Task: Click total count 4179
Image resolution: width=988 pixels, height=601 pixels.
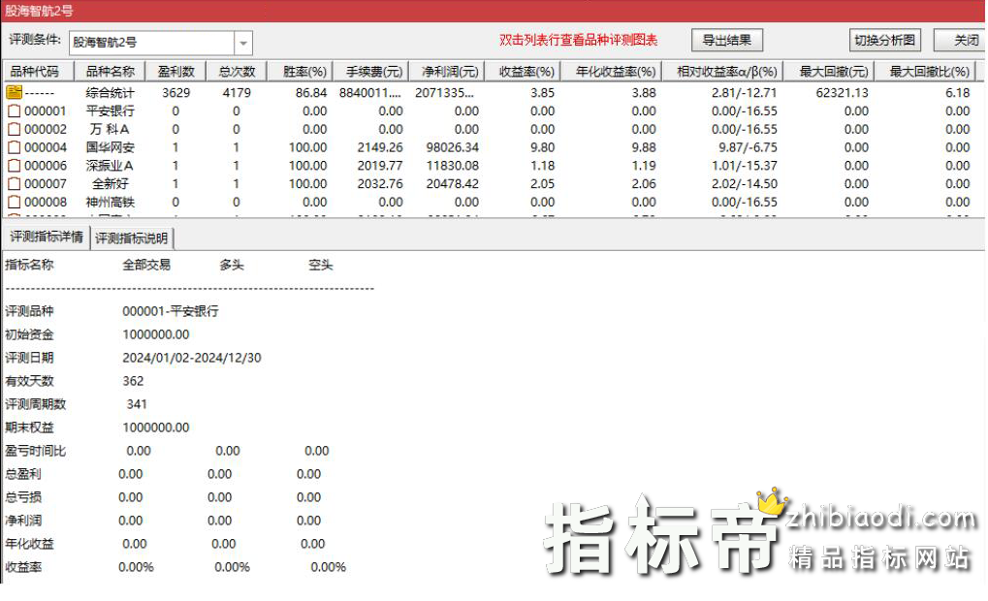Action: (x=237, y=93)
